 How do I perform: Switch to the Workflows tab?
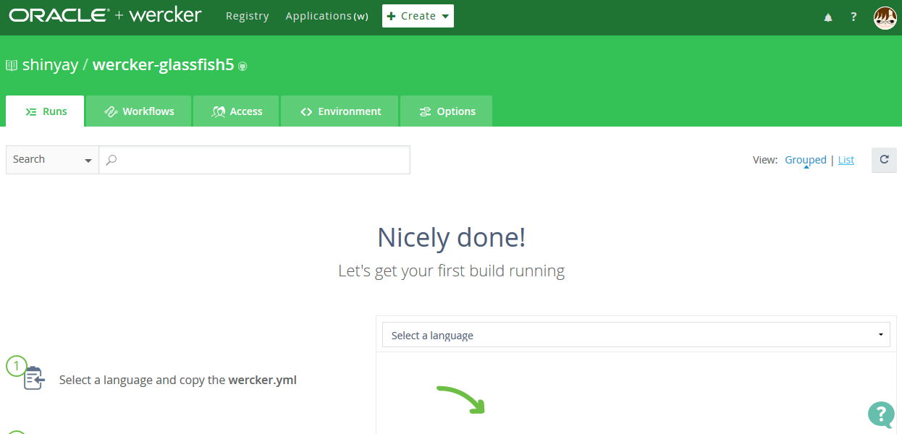click(x=139, y=111)
